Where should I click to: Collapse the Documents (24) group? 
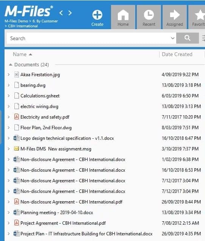pos(11,65)
